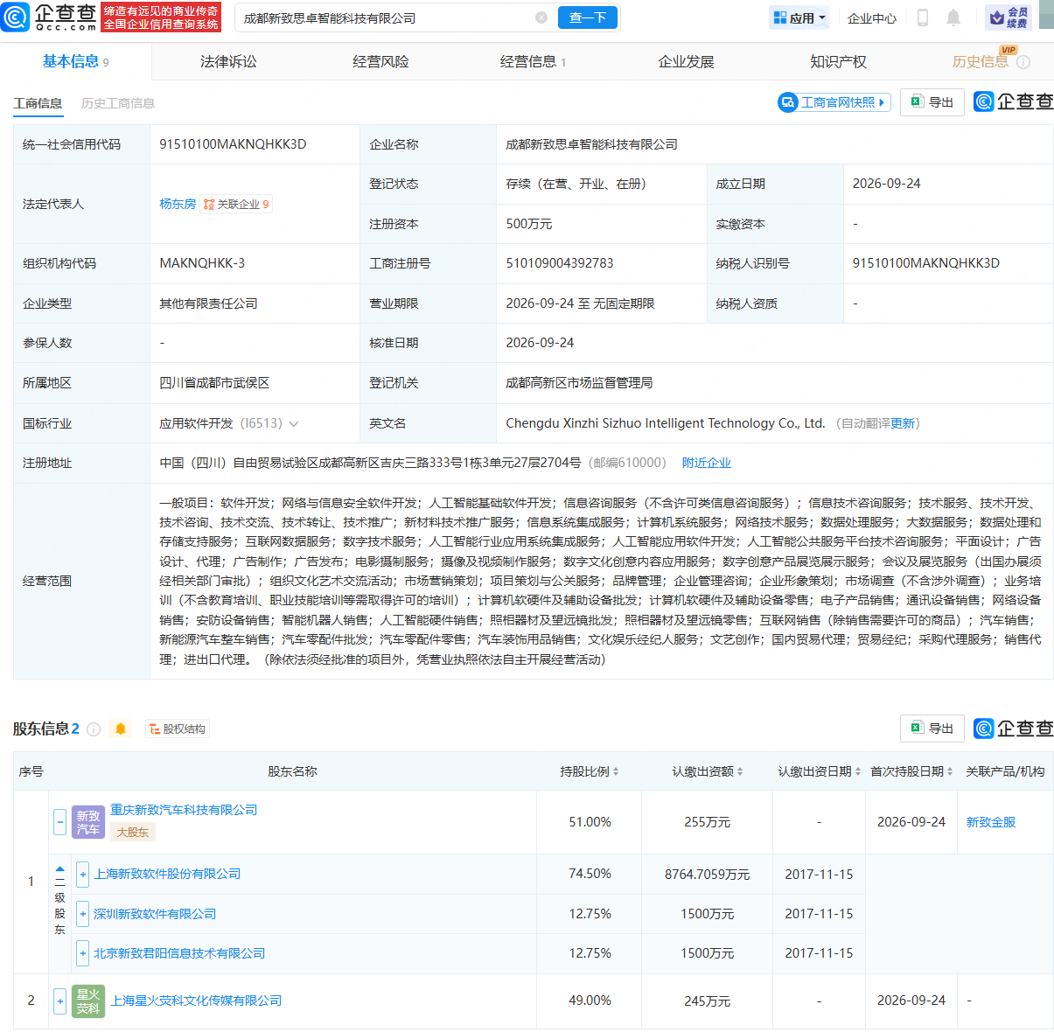
Task: Clear the search box with the X icon
Action: (x=541, y=17)
